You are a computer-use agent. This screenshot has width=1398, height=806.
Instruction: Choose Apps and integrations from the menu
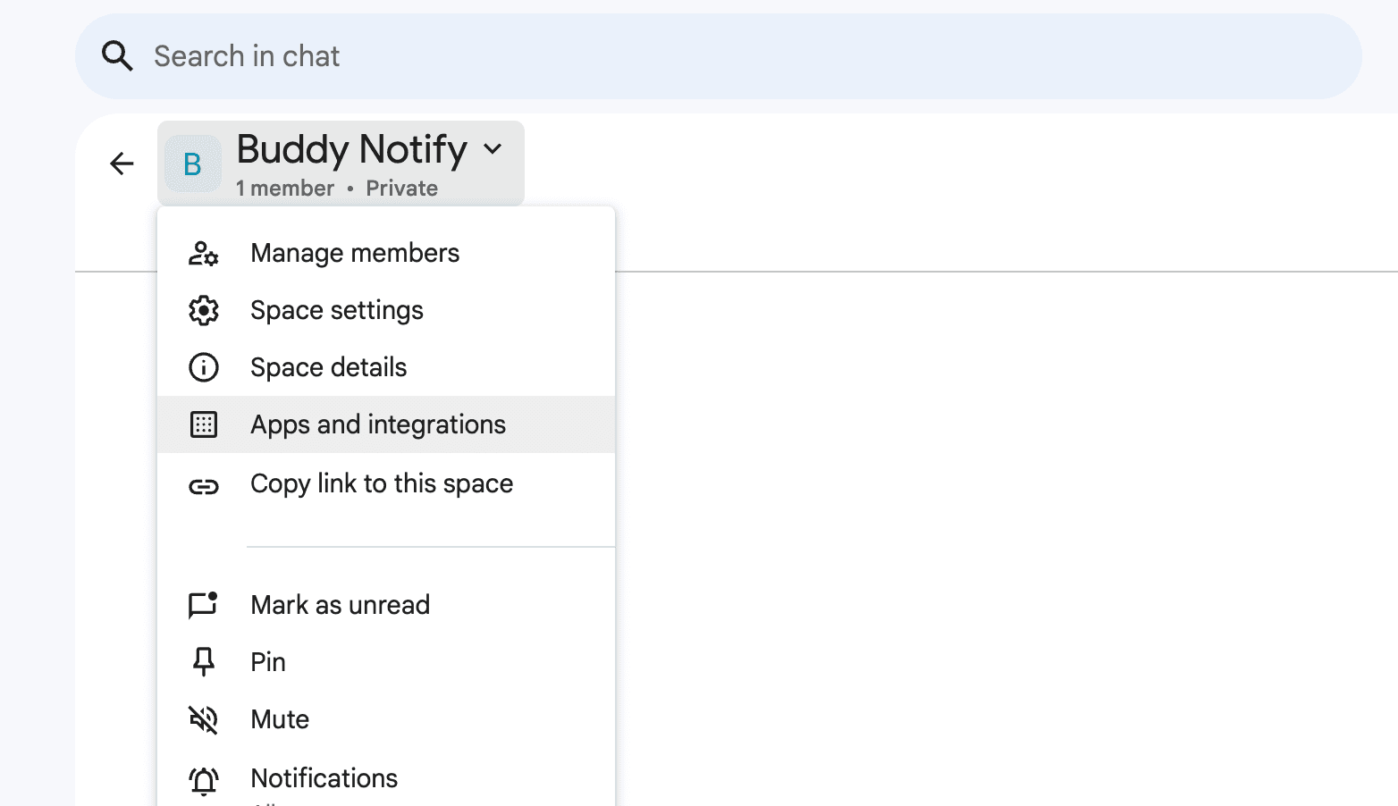pos(377,424)
